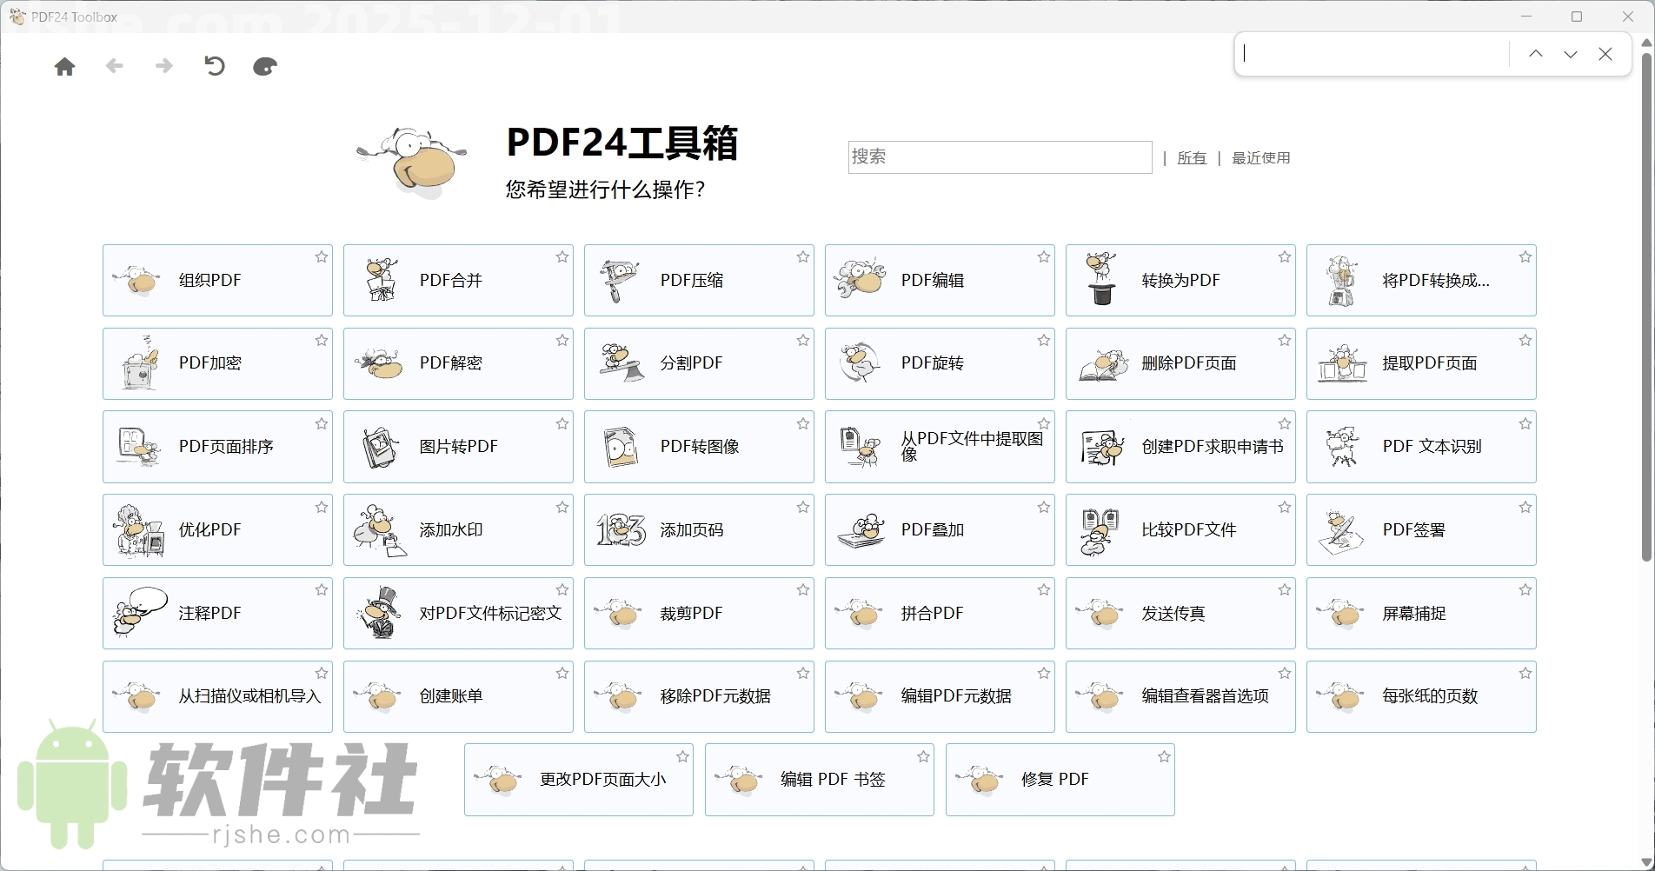Switch to 最近使用 view
The image size is (1655, 871).
[x=1261, y=157]
